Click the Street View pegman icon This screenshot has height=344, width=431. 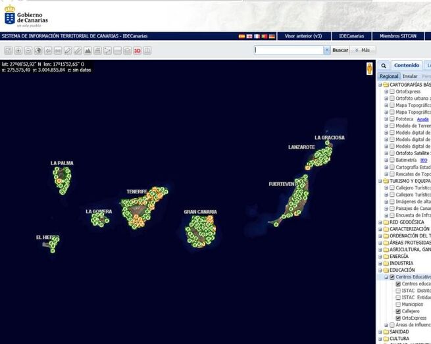[369, 67]
